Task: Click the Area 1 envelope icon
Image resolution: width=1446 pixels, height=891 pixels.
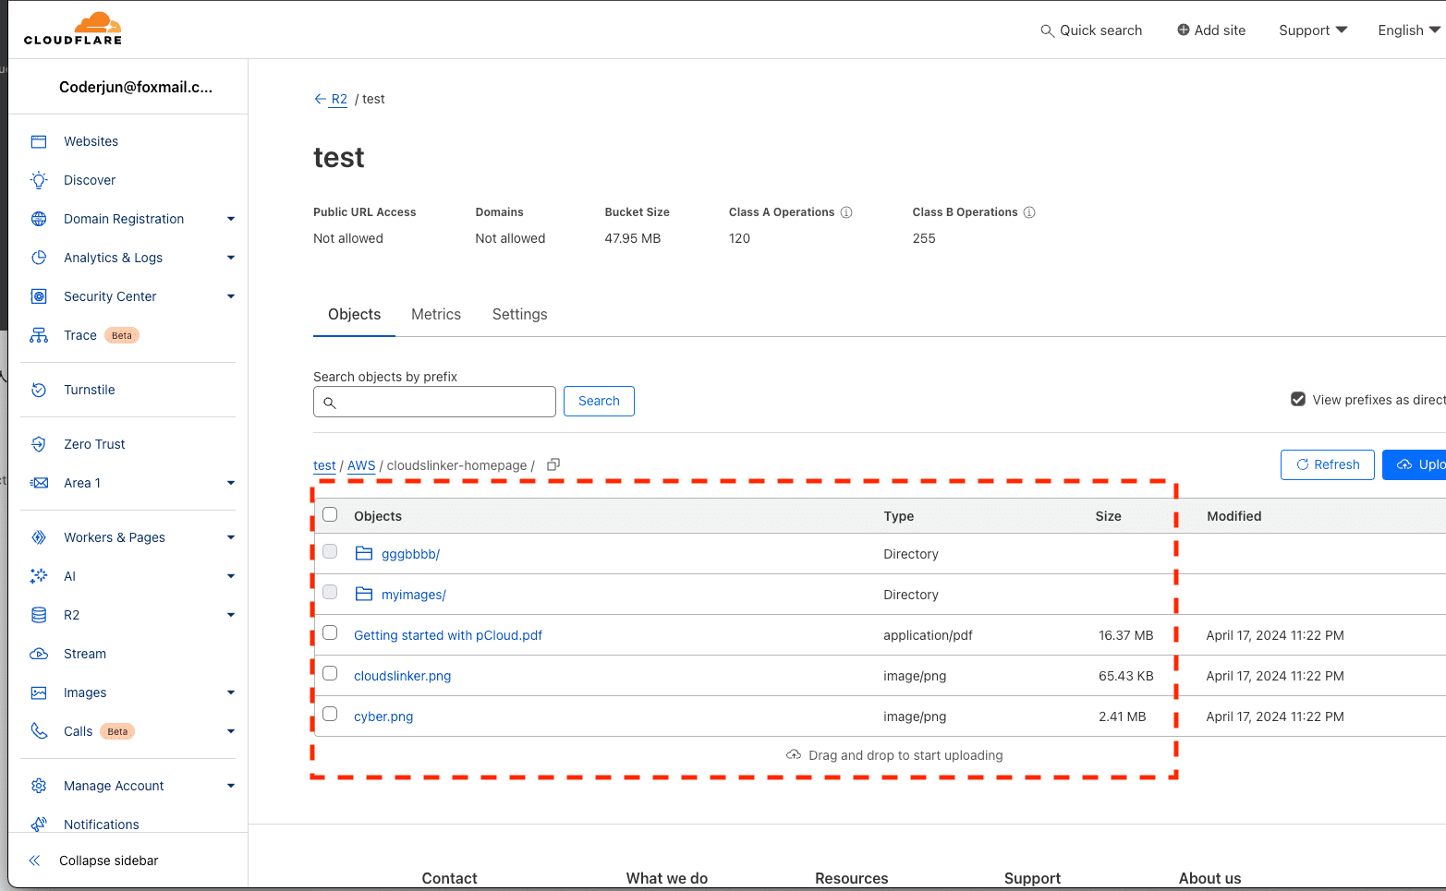Action: click(39, 483)
